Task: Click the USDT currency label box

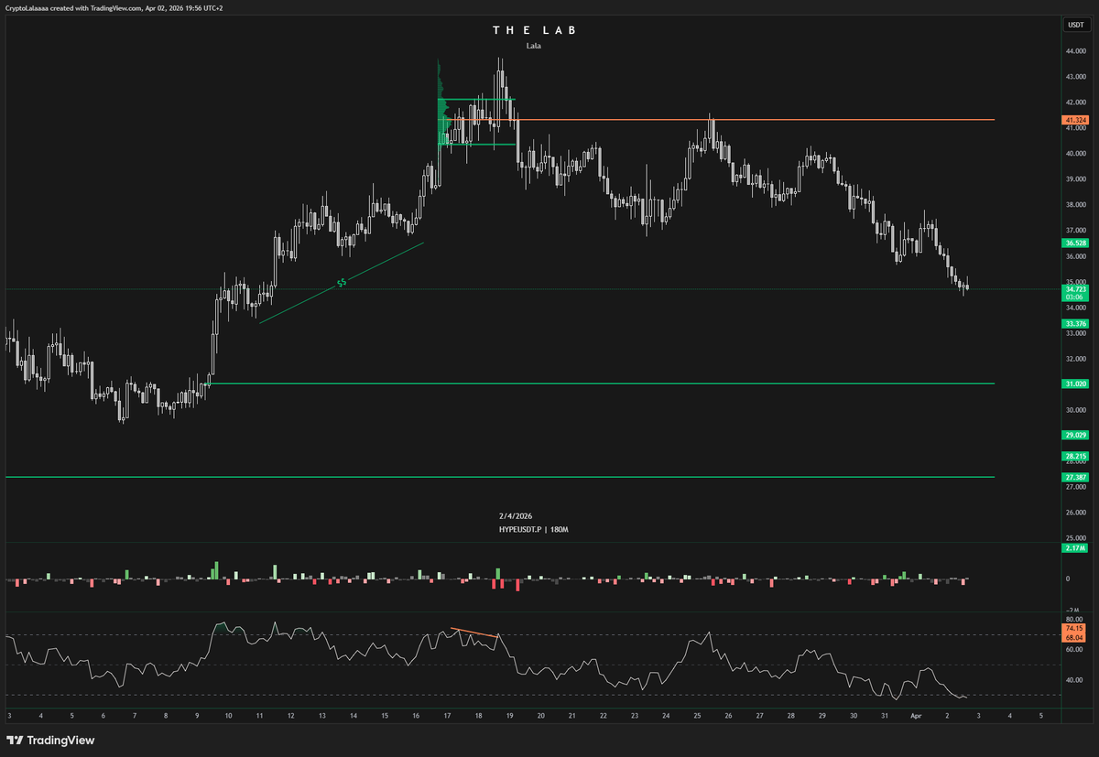Action: click(x=1074, y=26)
